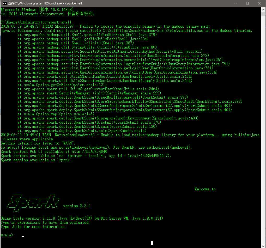Screen dimensions: 266x248
Task: Click the vertical scrollbar thumb
Action: 263,14
